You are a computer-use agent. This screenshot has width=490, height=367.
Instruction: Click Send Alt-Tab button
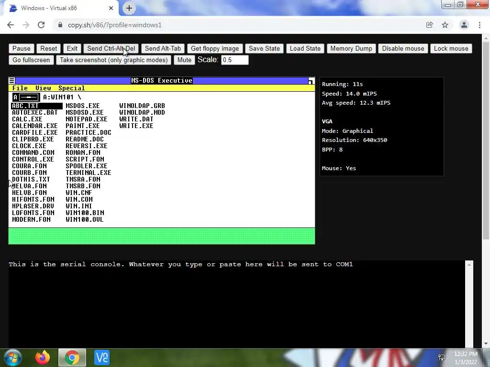click(x=163, y=48)
